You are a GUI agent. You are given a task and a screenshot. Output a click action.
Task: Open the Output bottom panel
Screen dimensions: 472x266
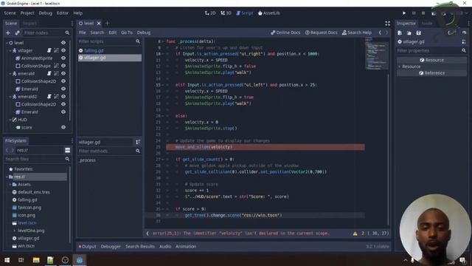(x=87, y=246)
